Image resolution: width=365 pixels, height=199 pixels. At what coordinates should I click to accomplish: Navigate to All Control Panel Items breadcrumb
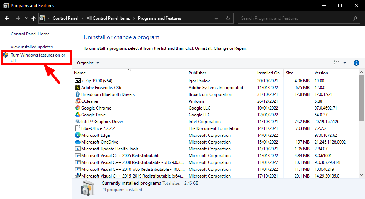[108, 18]
